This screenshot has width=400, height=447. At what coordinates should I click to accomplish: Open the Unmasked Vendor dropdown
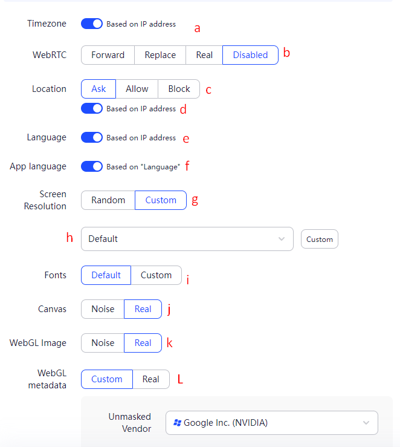click(x=271, y=423)
